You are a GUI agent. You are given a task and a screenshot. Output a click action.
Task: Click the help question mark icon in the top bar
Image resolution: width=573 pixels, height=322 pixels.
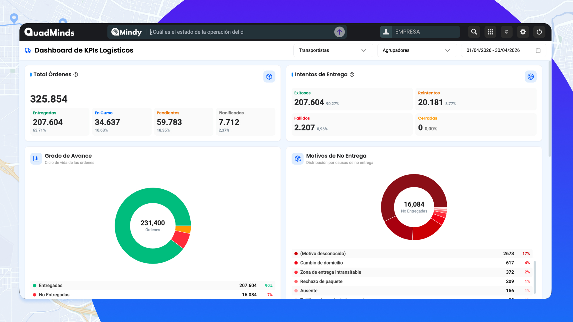coord(506,32)
